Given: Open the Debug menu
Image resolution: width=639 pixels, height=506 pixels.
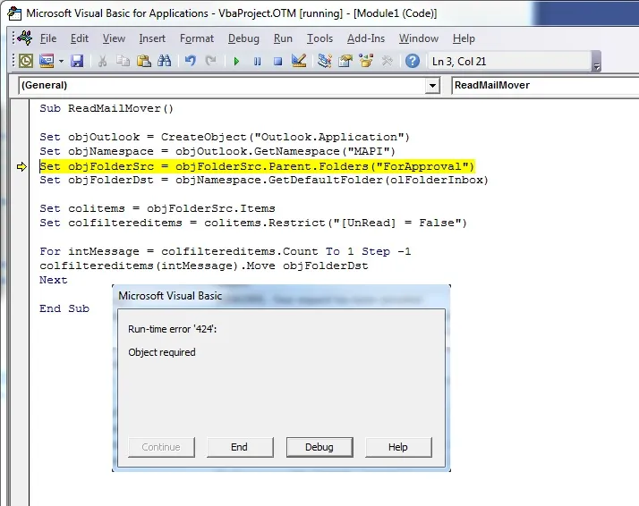Looking at the screenshot, I should [x=243, y=38].
